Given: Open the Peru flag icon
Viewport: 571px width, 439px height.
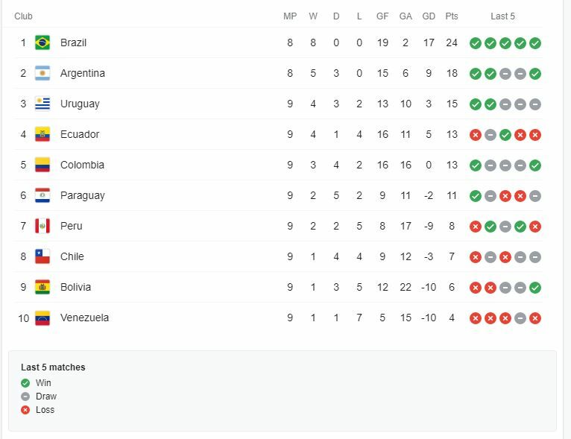Looking at the screenshot, I should click(x=42, y=226).
